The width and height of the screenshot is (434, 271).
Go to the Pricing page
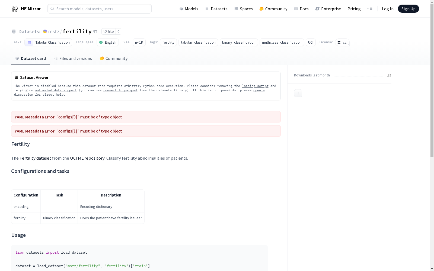pyautogui.click(x=354, y=9)
